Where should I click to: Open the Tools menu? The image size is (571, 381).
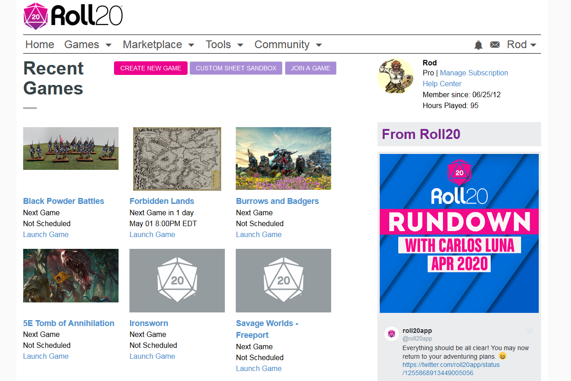pyautogui.click(x=218, y=45)
